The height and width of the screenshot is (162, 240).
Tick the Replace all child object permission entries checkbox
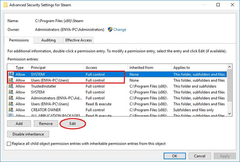[9, 144]
